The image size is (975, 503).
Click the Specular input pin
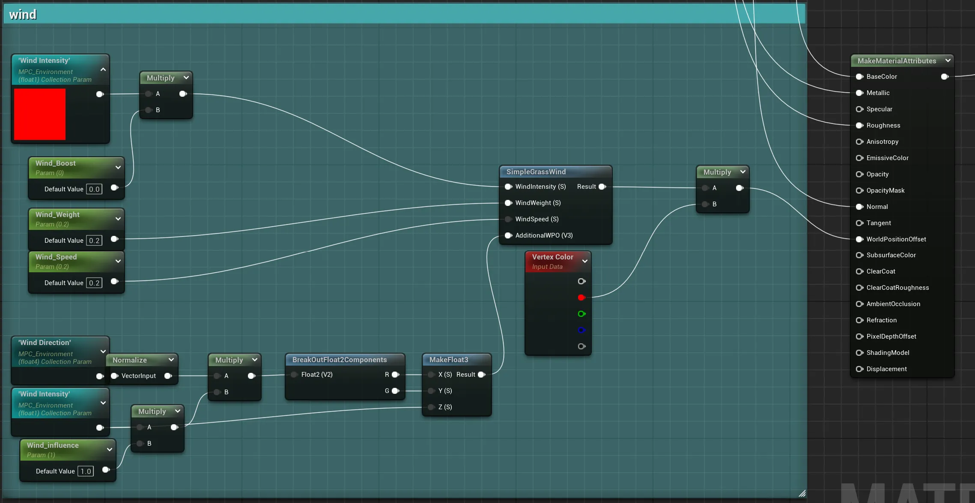click(859, 109)
